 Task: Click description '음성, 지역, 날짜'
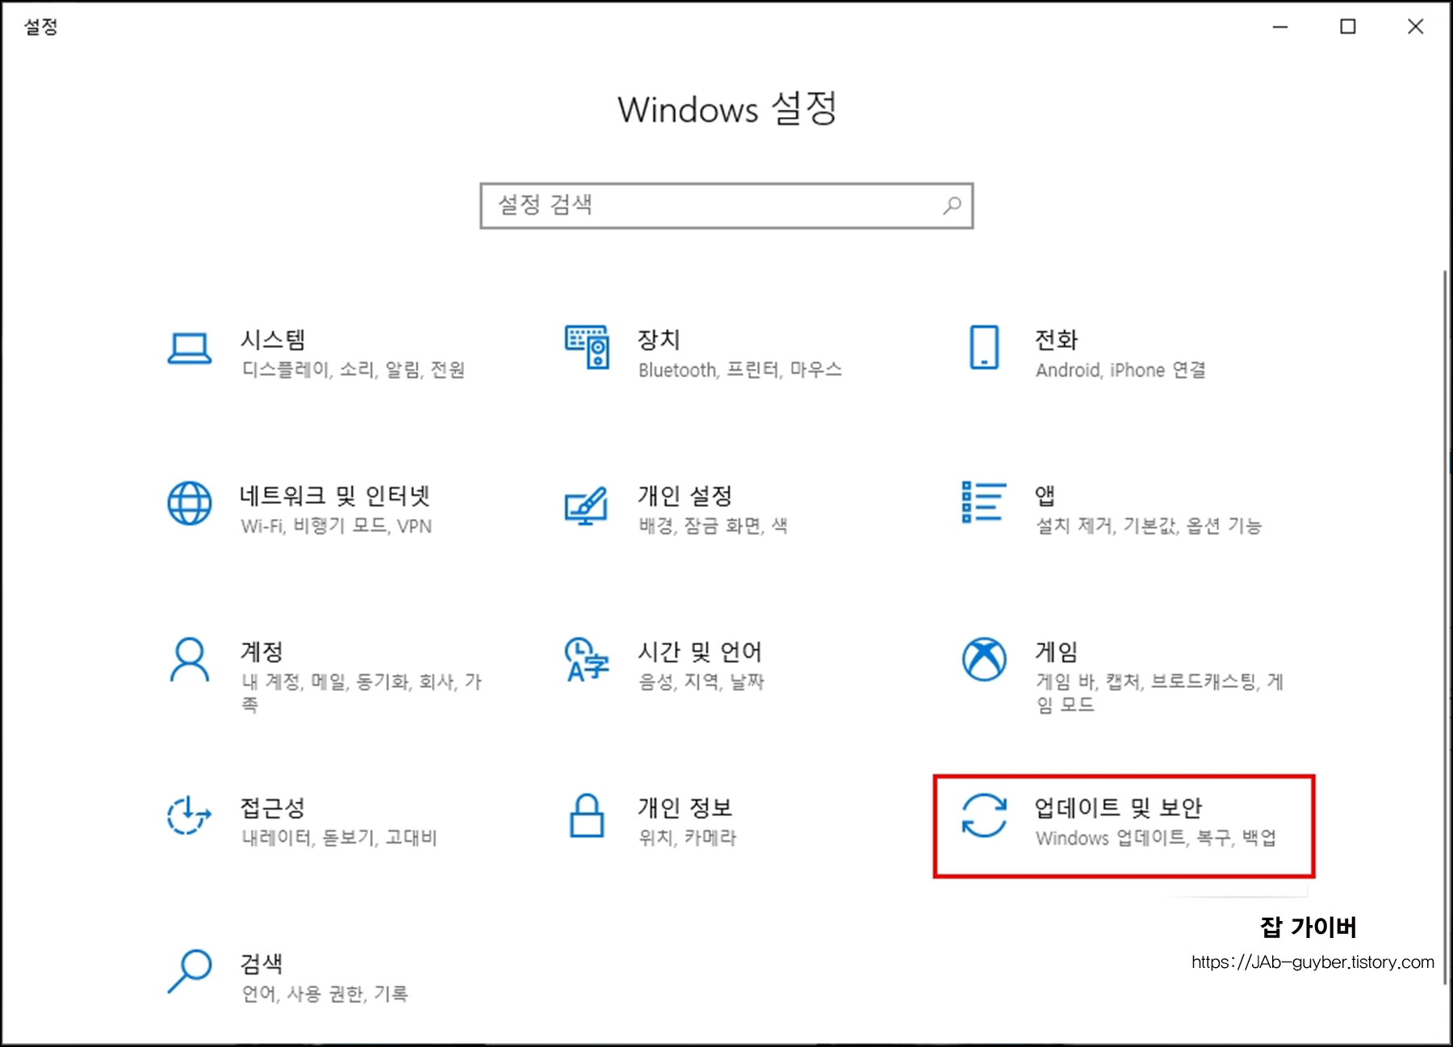[x=701, y=682]
